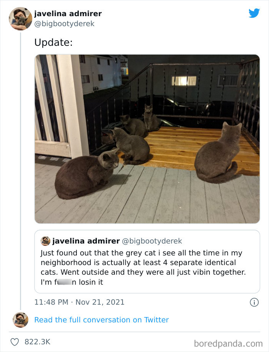Click the avatar beside the conversation link
Image resolution: width=269 pixels, height=352 pixels.
(x=20, y=320)
